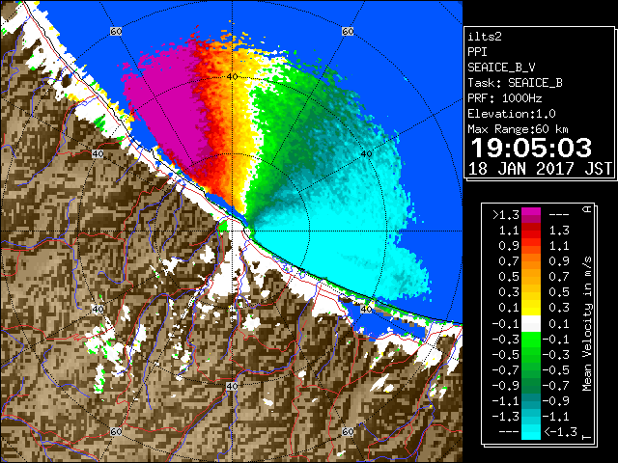The height and width of the screenshot is (463, 618).
Task: Pick the bright green legend band
Action: (531, 340)
